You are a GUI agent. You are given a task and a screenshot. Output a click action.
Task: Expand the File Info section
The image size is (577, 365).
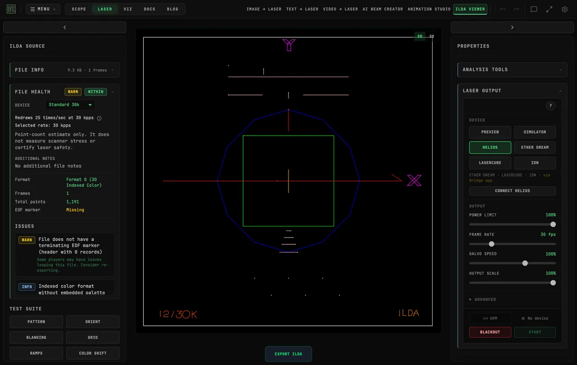point(64,70)
